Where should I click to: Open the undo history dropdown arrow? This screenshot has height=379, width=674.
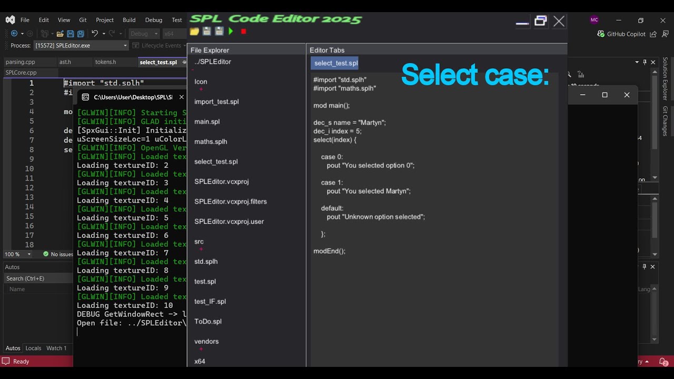click(x=104, y=34)
